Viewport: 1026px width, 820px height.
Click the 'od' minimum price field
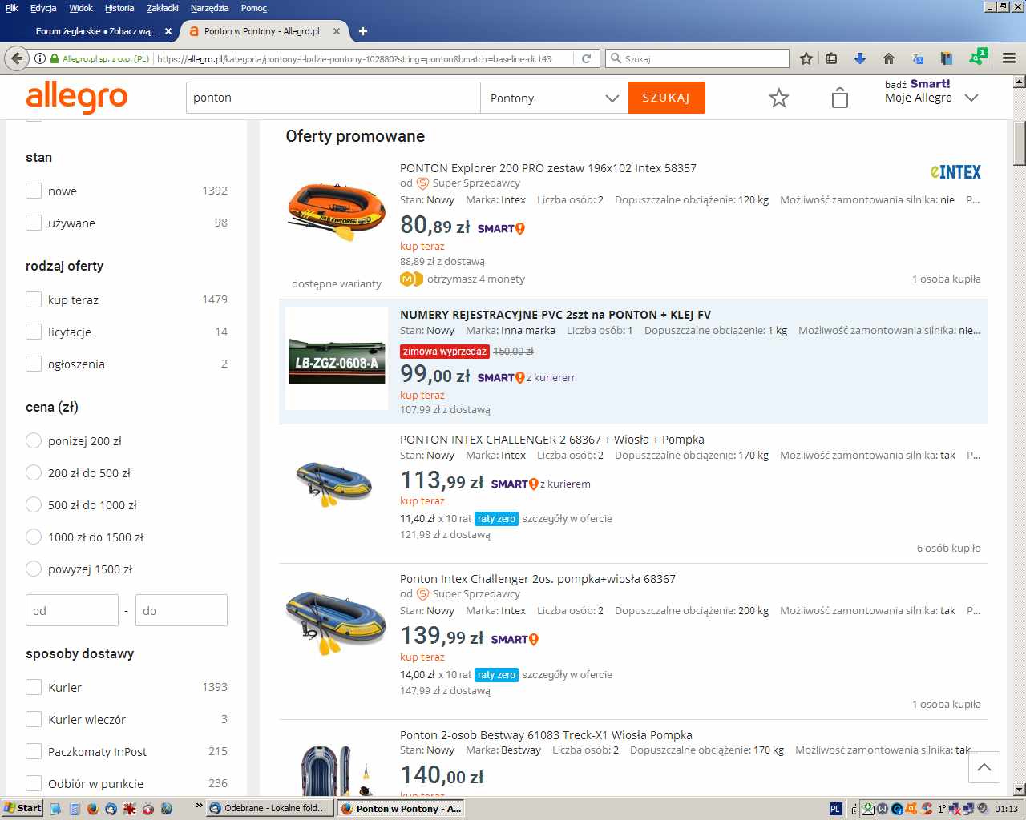click(x=72, y=610)
